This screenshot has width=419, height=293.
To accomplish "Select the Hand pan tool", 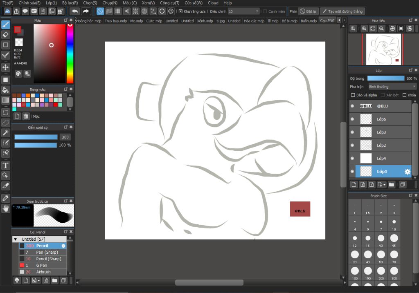I will 6,208.
